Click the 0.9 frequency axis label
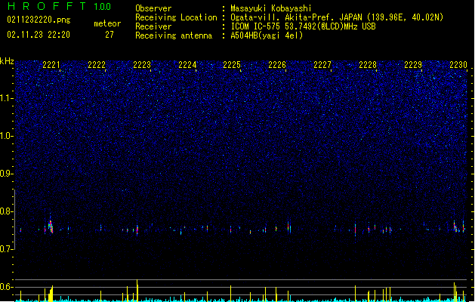 click(x=6, y=174)
